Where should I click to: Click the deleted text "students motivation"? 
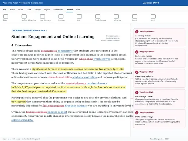(60, 77)
